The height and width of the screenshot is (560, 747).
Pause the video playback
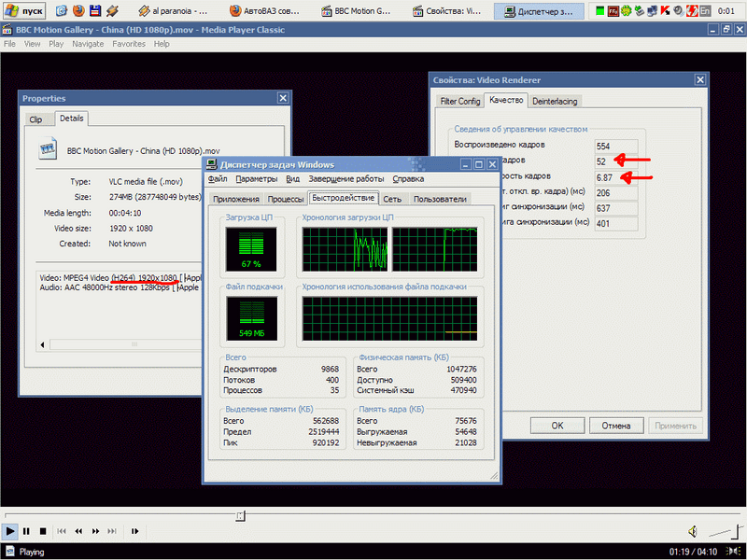[x=26, y=531]
